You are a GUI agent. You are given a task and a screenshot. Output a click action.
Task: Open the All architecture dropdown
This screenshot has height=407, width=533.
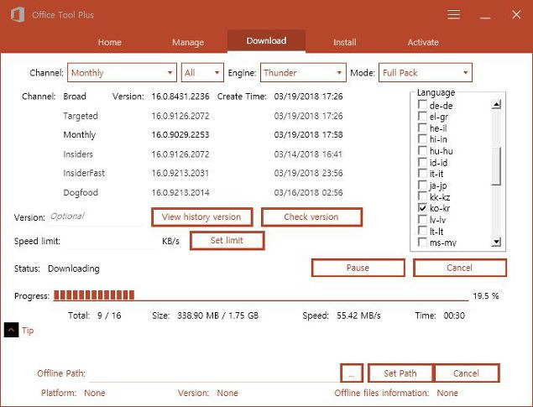point(202,72)
